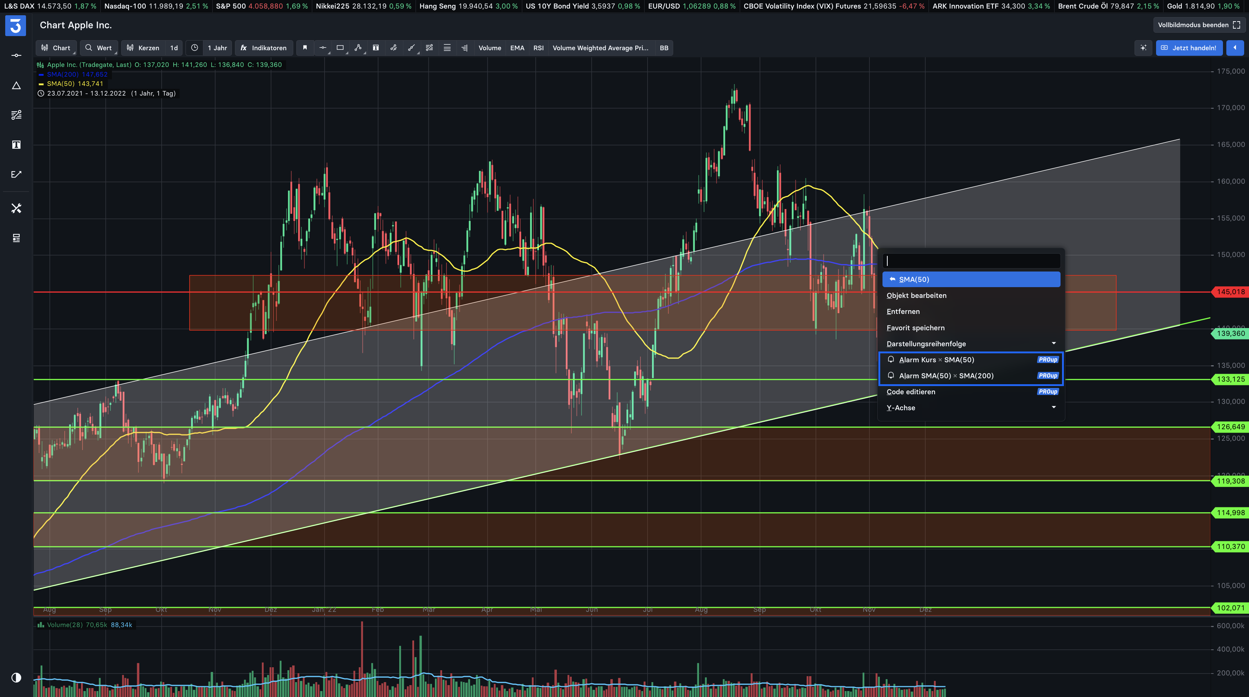Select the text tool in left sidebar
The height and width of the screenshot is (697, 1249).
tap(16, 145)
